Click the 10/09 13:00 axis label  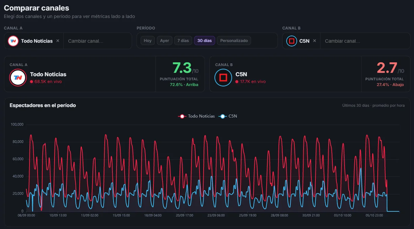tap(58, 215)
